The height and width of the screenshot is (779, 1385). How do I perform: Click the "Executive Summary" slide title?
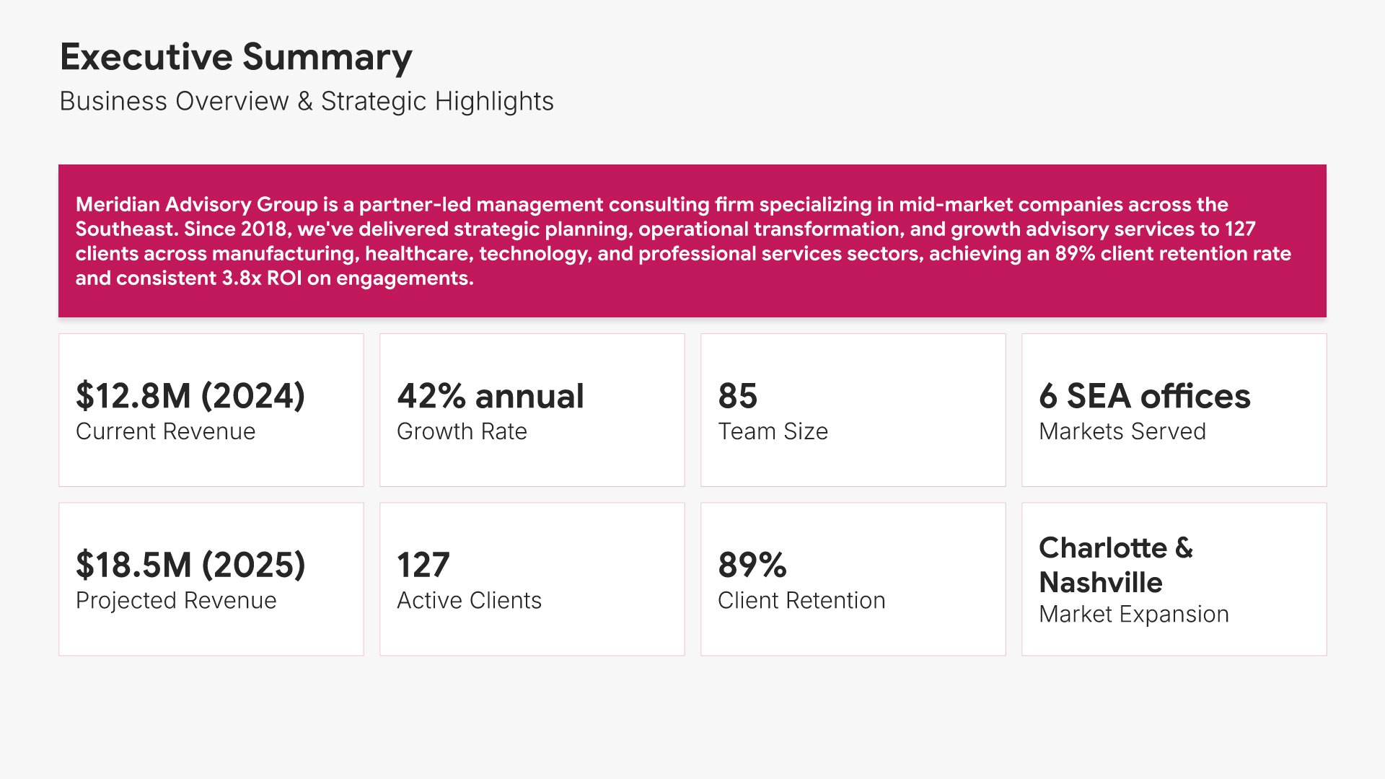pyautogui.click(x=236, y=57)
